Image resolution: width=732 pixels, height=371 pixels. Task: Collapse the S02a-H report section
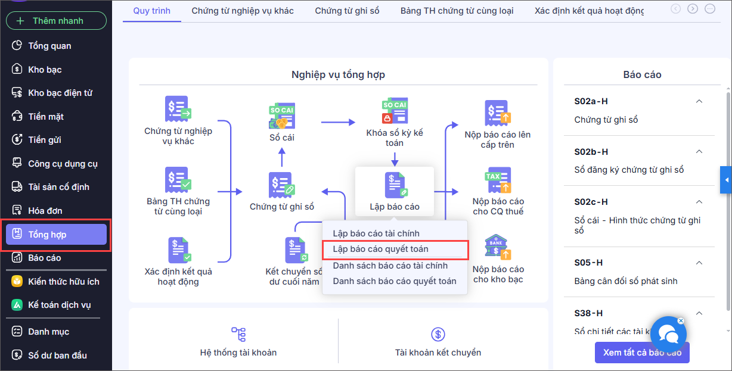click(699, 101)
